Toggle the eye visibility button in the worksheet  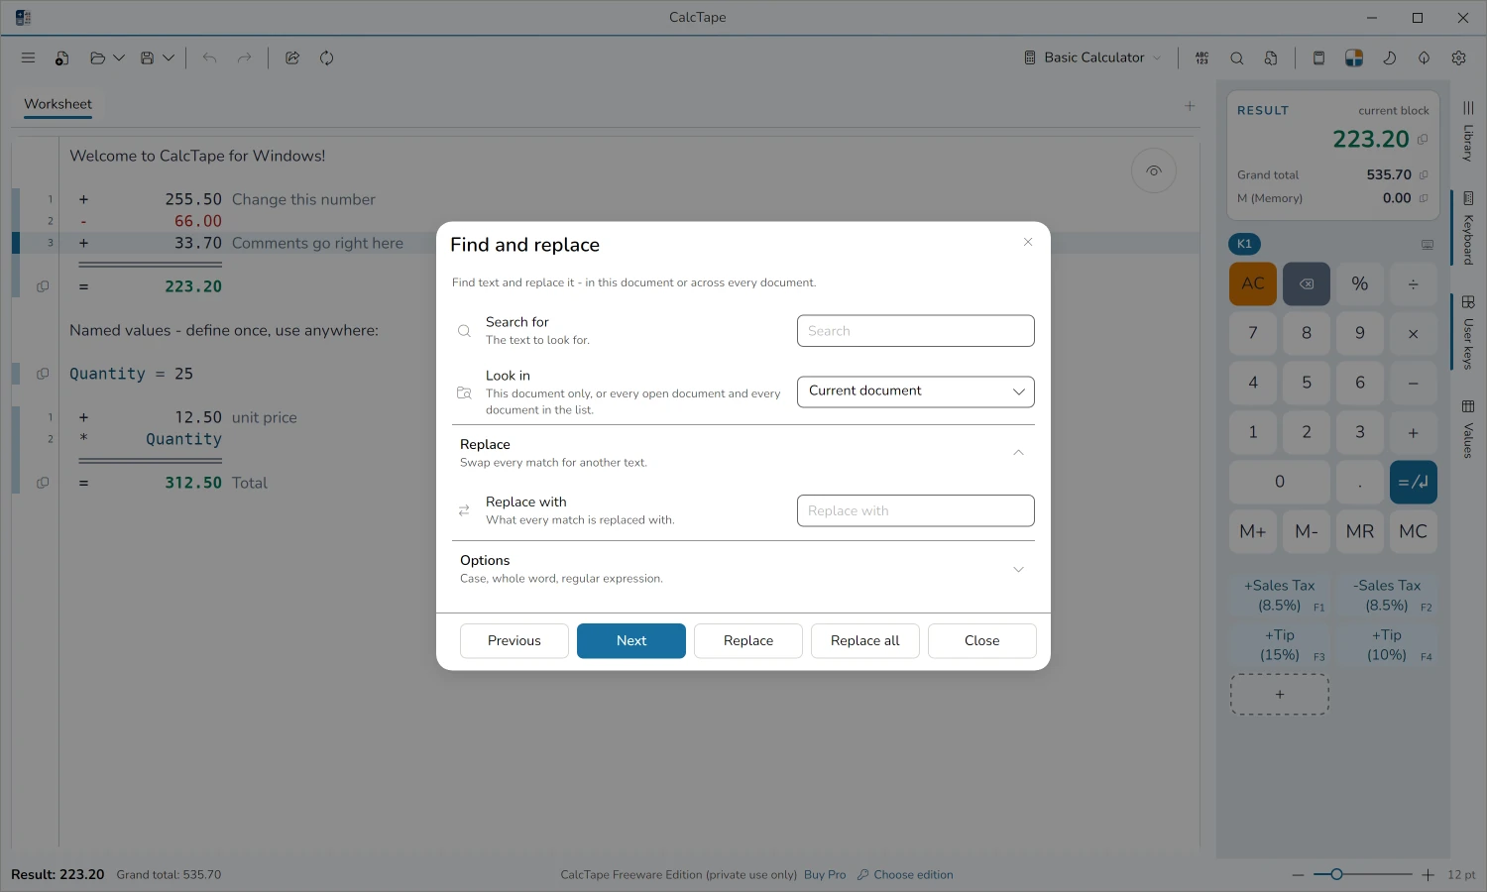pos(1154,171)
